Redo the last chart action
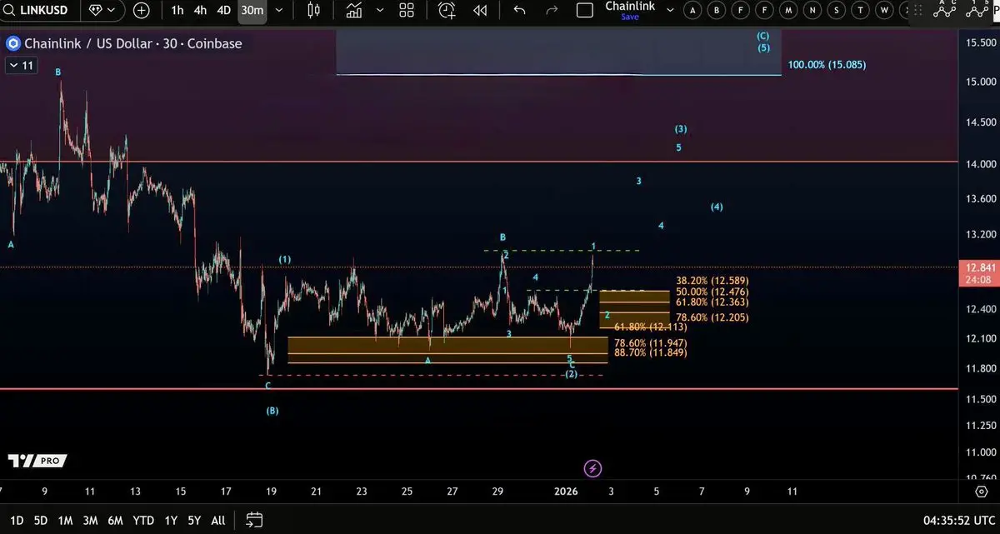1000x534 pixels. (551, 11)
